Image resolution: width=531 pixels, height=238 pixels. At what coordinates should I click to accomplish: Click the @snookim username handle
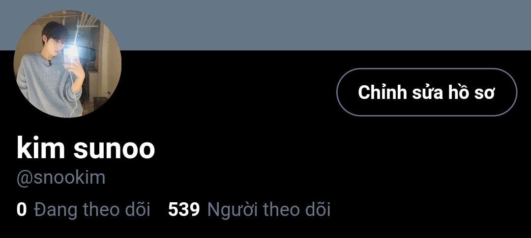[61, 178]
